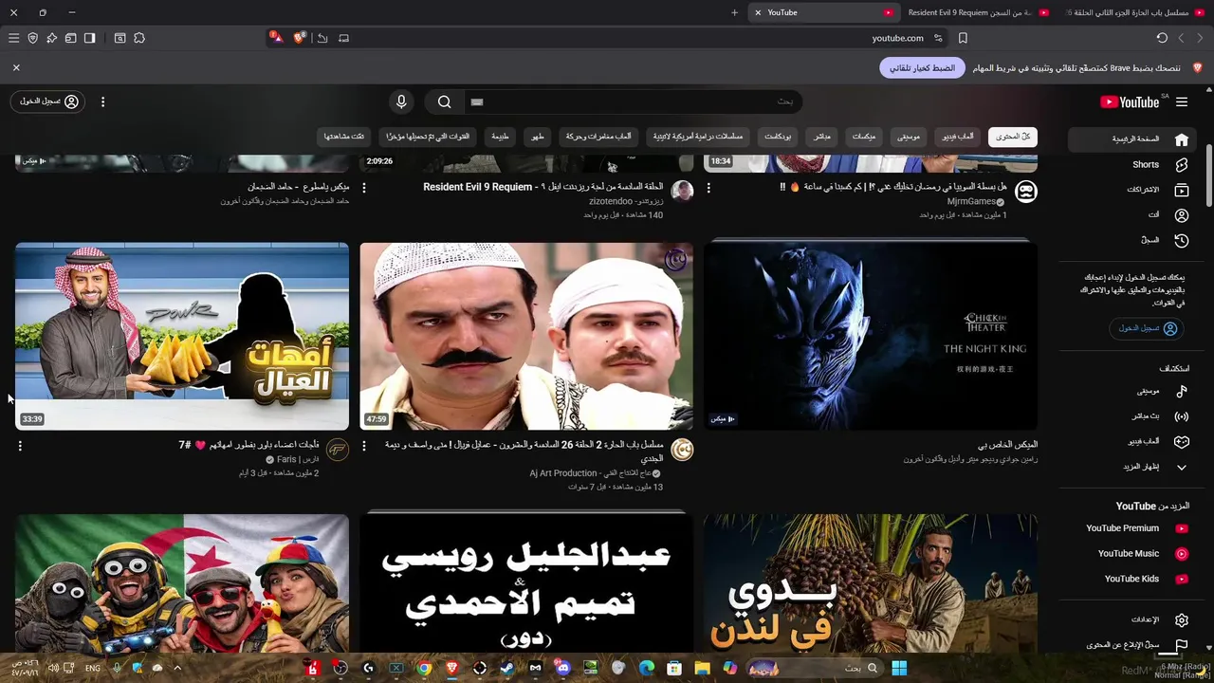
Task: Open عبدالجليل رويسي video thumbnail
Action: coord(526,582)
